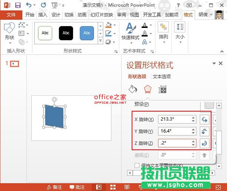The image size is (227, 191).
Task: Click the Shape Fill paint bucket icon
Action: (109, 25)
